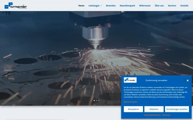This screenshot has height=120, width=193.
Task: Close the cookie consent dialog
Action: click(188, 80)
